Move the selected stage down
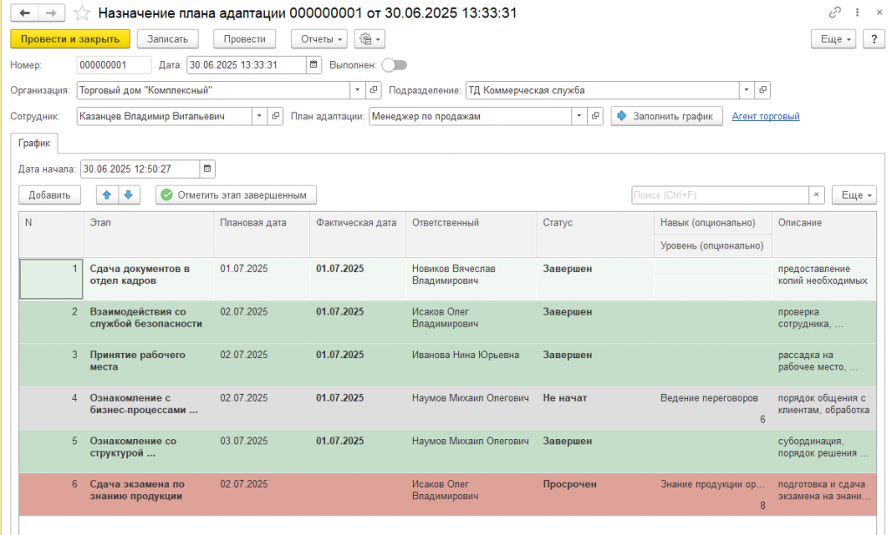892x535 pixels. coord(129,195)
